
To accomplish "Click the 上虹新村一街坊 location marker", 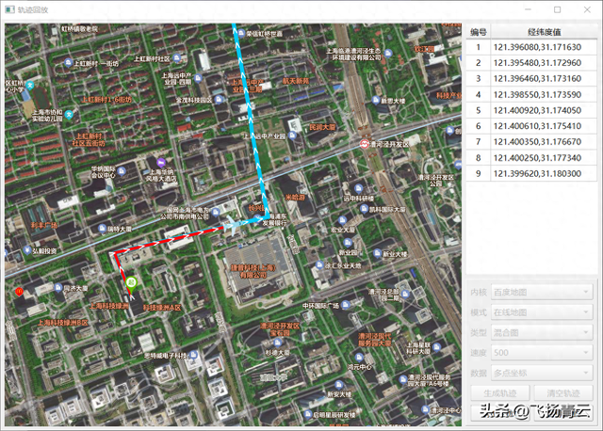I will 68,62.
